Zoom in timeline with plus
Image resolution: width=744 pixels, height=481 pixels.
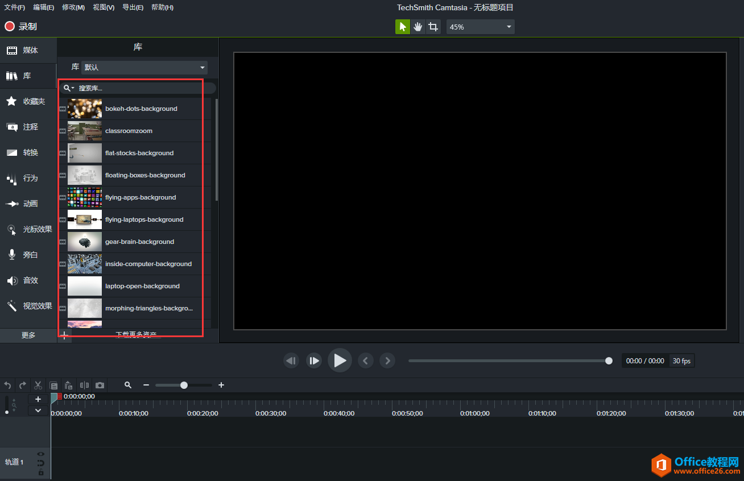click(x=221, y=385)
